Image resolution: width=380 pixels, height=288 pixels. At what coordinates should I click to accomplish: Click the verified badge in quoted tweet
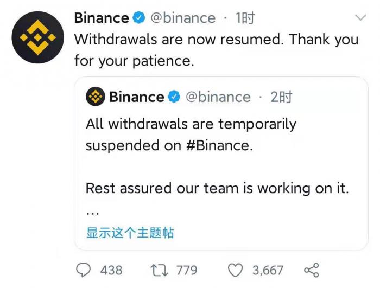point(174,97)
